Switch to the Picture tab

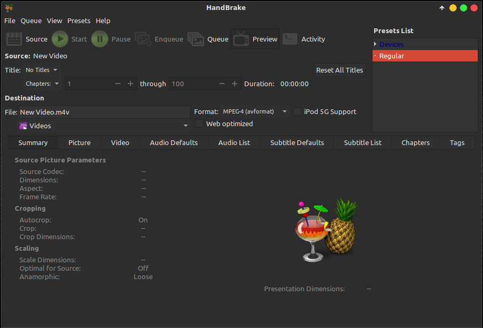(x=79, y=142)
